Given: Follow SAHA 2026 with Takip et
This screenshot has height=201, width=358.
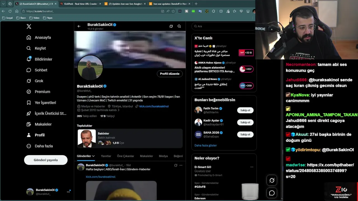Looking at the screenshot, I should [245, 135].
